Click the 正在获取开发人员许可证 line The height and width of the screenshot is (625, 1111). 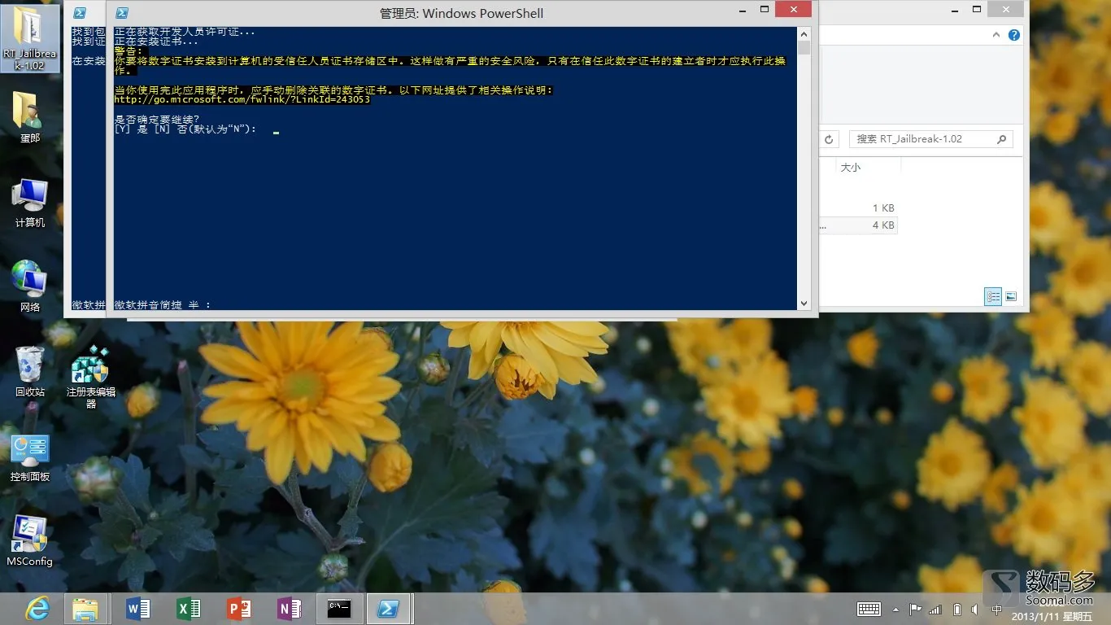(x=185, y=32)
